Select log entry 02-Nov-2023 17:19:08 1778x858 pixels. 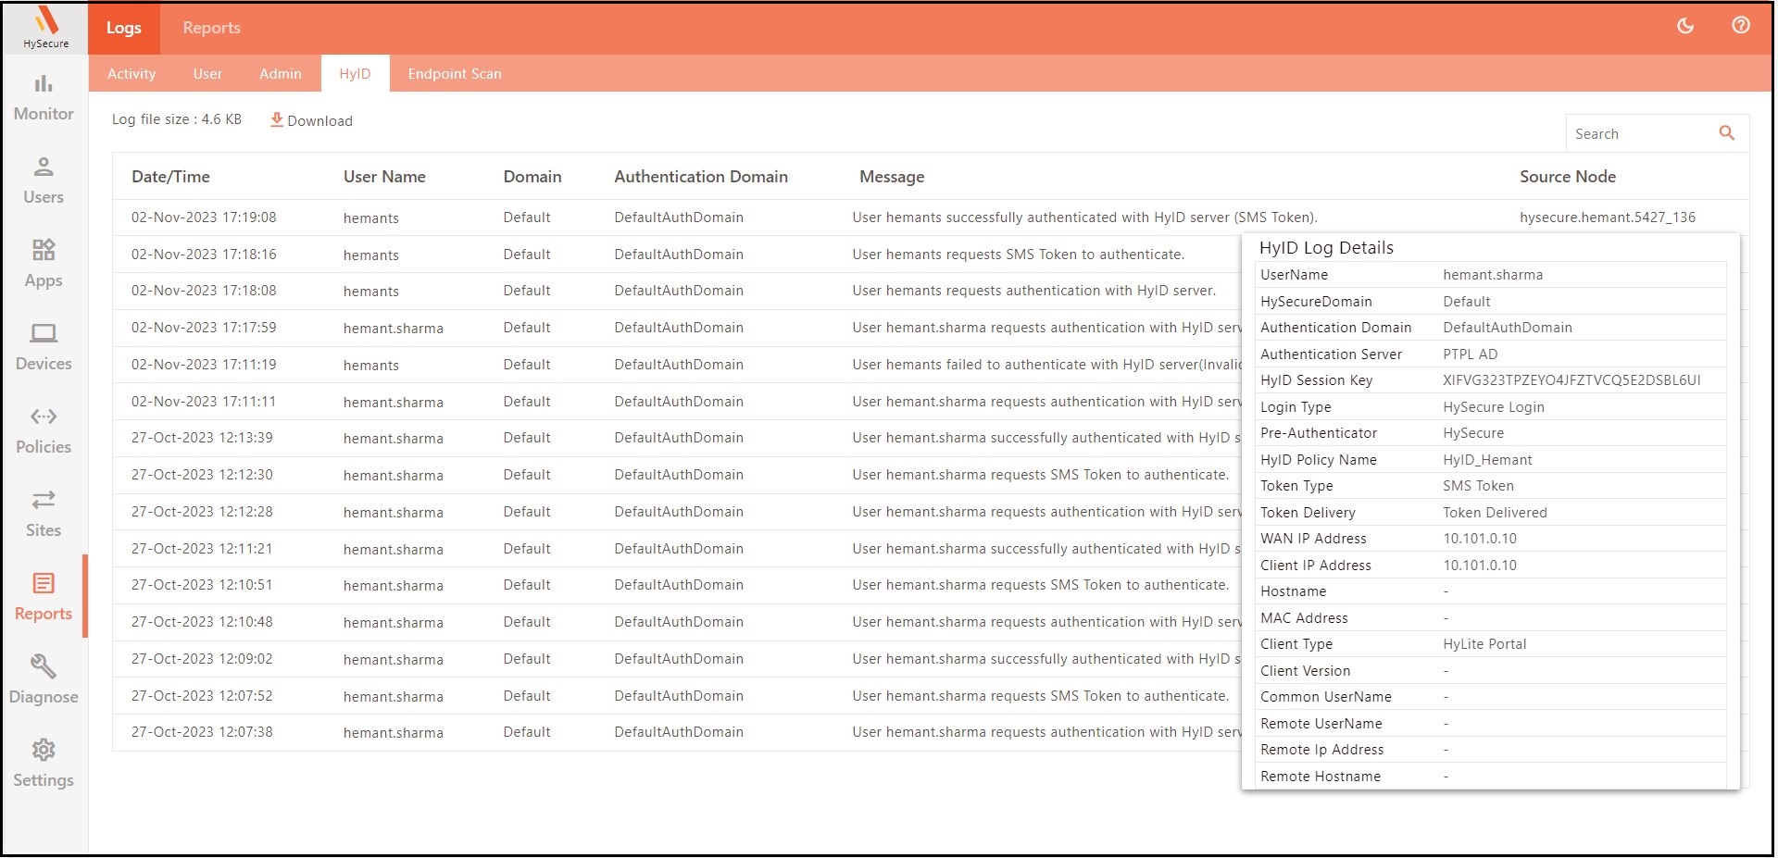pos(204,218)
